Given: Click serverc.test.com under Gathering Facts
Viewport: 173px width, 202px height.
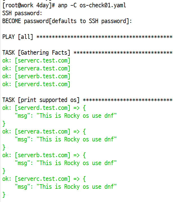Looking at the screenshot, I should 42,61.
